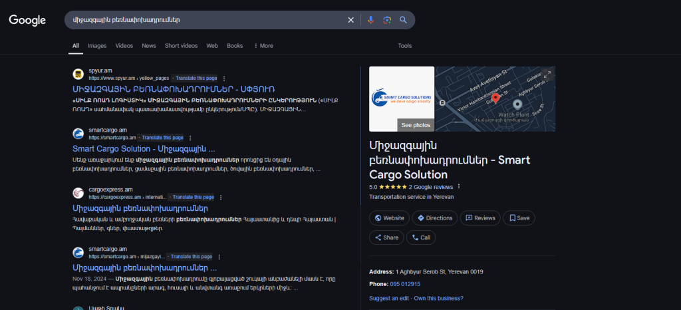Switch to the Images tab
681x310 pixels.
coord(97,46)
